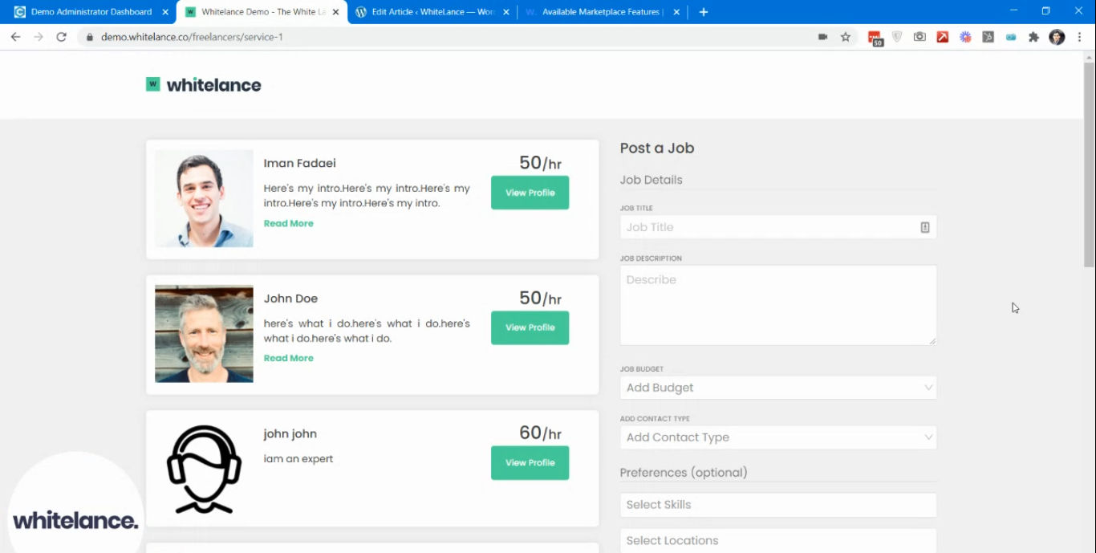Open the grey shield extension
The image size is (1096, 553).
click(x=897, y=37)
